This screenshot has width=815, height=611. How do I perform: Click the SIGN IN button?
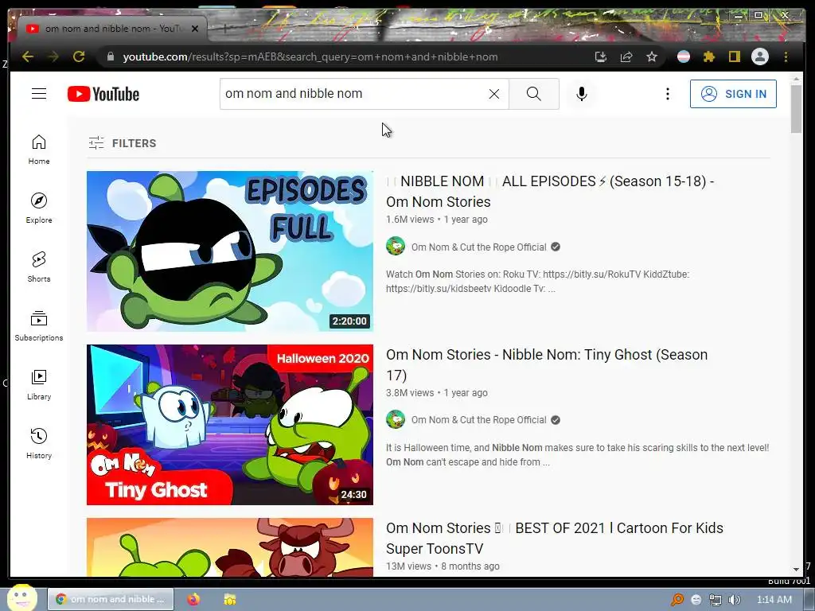pyautogui.click(x=733, y=94)
